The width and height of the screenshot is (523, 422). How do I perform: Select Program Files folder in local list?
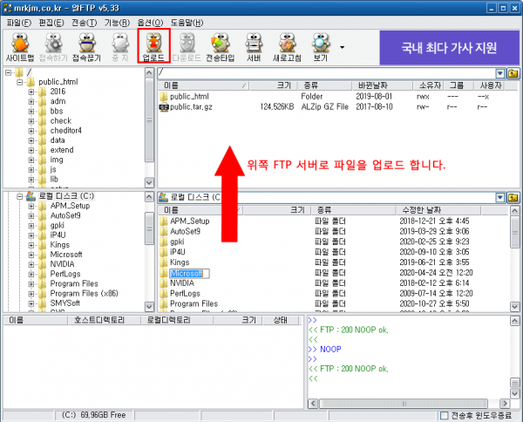coord(194,304)
